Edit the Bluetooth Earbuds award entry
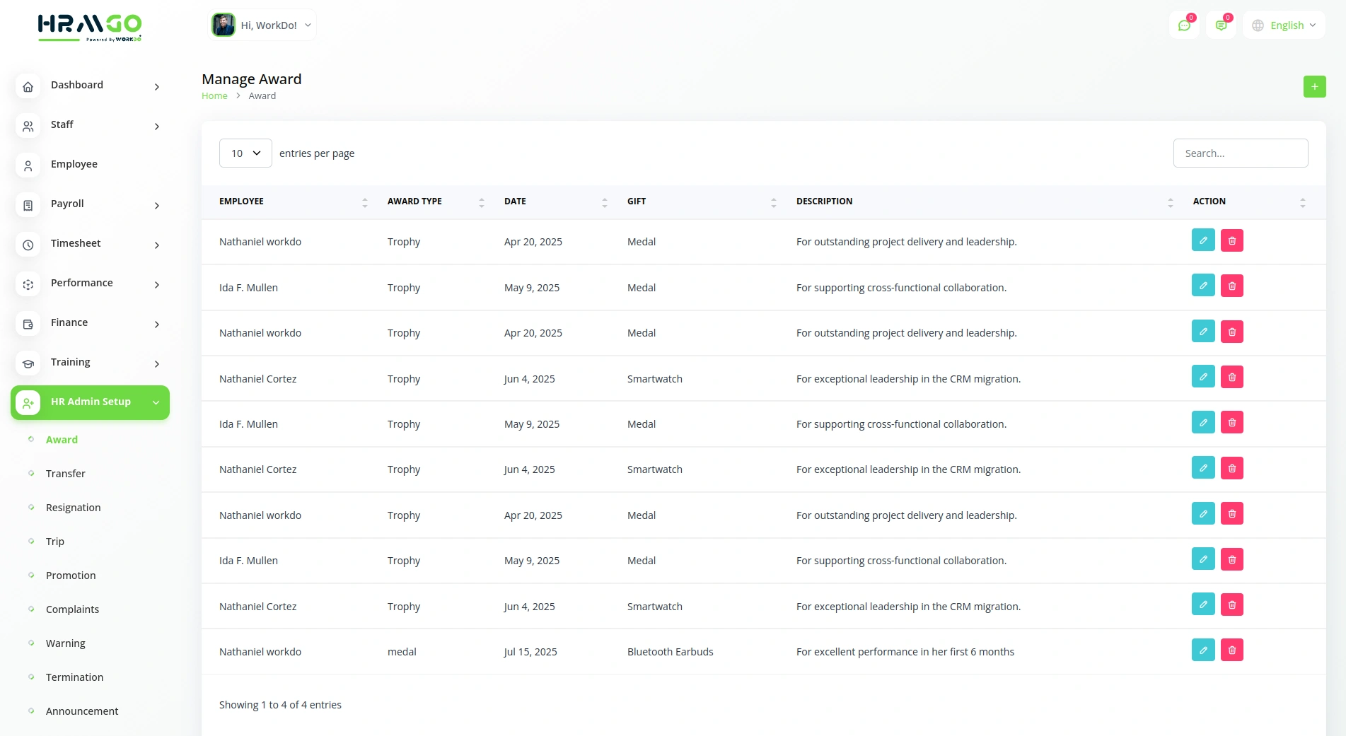Screen dimensions: 1346x736 [x=1202, y=650]
